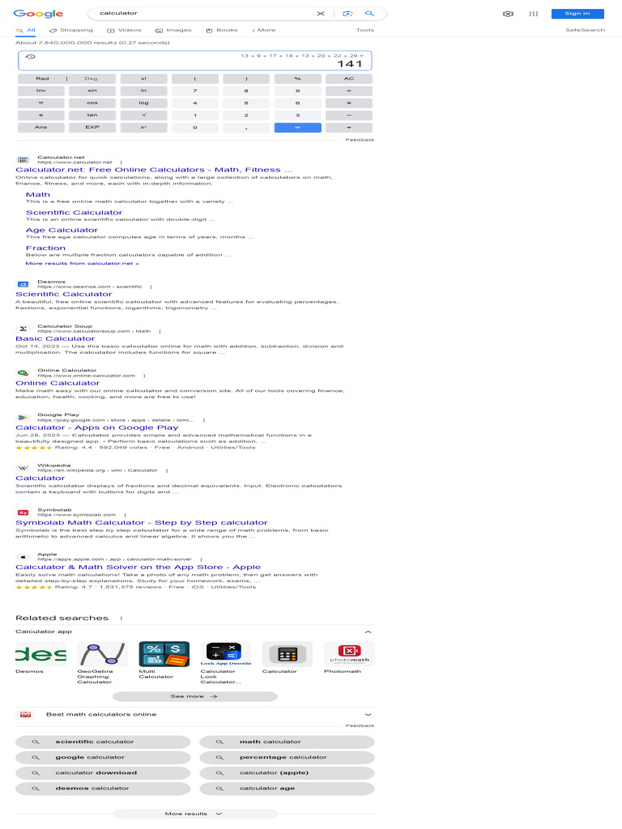Switch calculator to Deg mode
The width and height of the screenshot is (622, 829).
click(x=91, y=79)
